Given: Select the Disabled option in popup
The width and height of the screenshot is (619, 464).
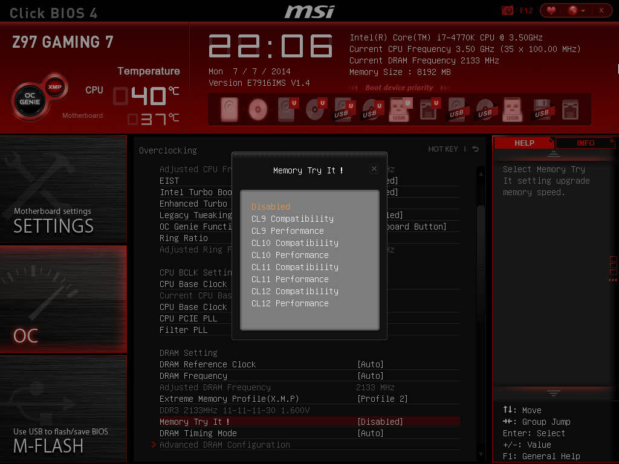Looking at the screenshot, I should pos(271,207).
